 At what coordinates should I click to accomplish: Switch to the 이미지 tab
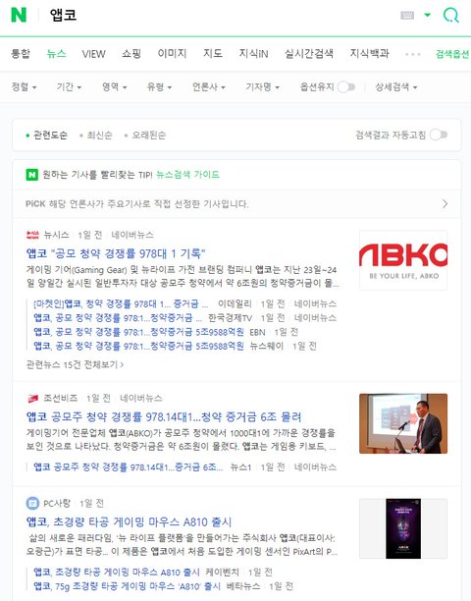coord(172,54)
